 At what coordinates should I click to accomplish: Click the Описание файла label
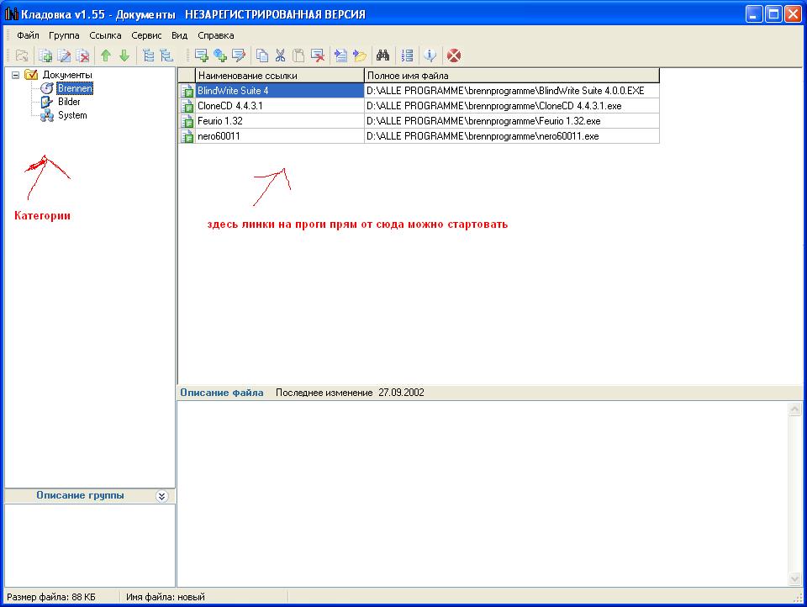[221, 393]
